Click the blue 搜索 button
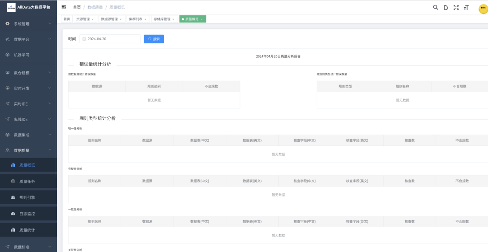The width and height of the screenshot is (488, 252). pyautogui.click(x=154, y=39)
